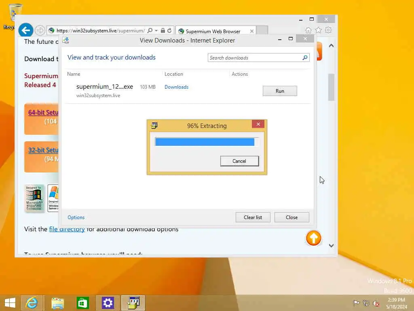Refresh the page with the reload icon

pyautogui.click(x=169, y=30)
